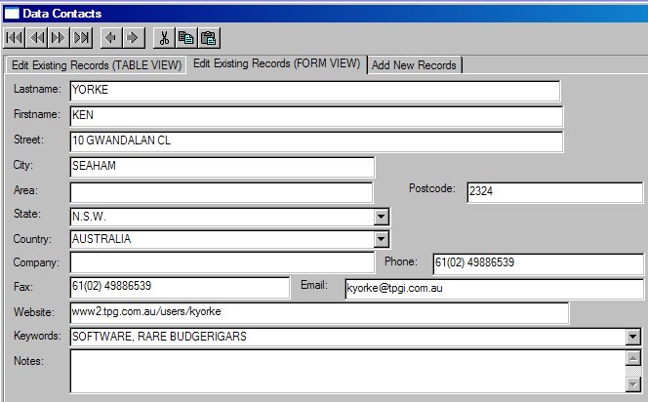Viewport: 648px width, 402px height.
Task: Click the Email: label
Action: [x=314, y=285]
